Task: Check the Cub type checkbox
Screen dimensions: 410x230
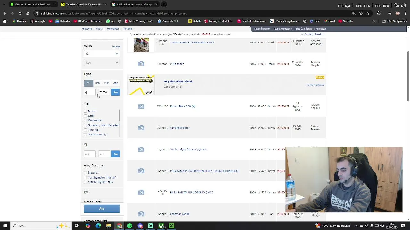Action: coord(86,116)
